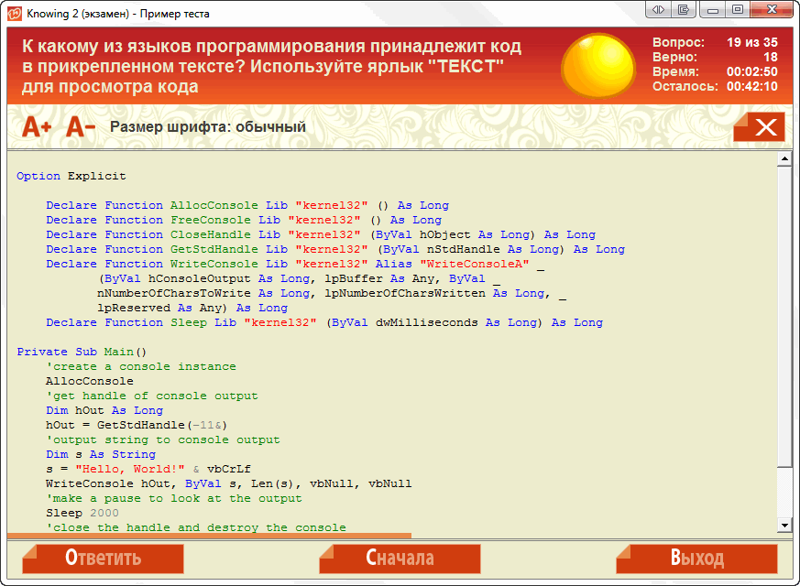
Task: Click the 'AllocConsole' function declaration
Action: click(247, 205)
